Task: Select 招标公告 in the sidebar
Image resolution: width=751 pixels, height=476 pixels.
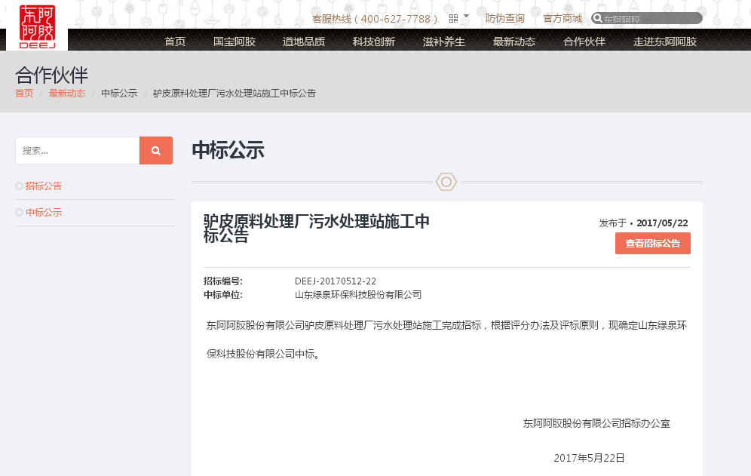Action: point(44,186)
